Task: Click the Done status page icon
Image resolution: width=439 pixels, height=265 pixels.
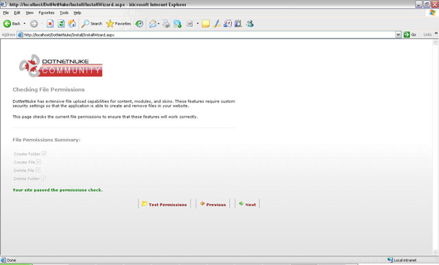Action: (x=3, y=260)
